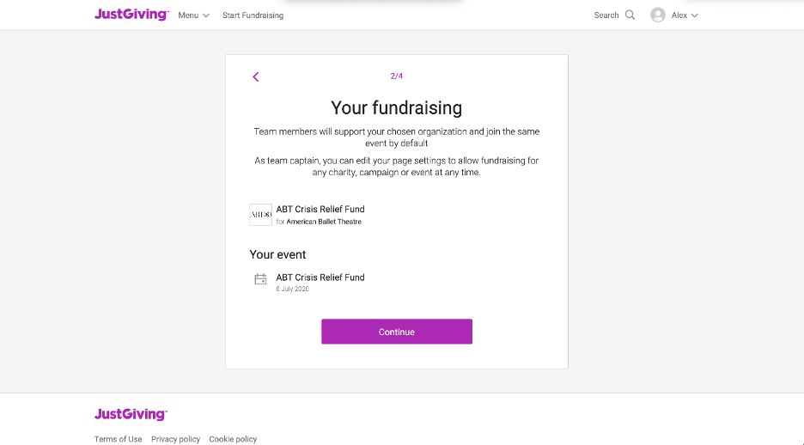Click the 2/4 step indicator
The image size is (804, 445).
[x=396, y=76]
